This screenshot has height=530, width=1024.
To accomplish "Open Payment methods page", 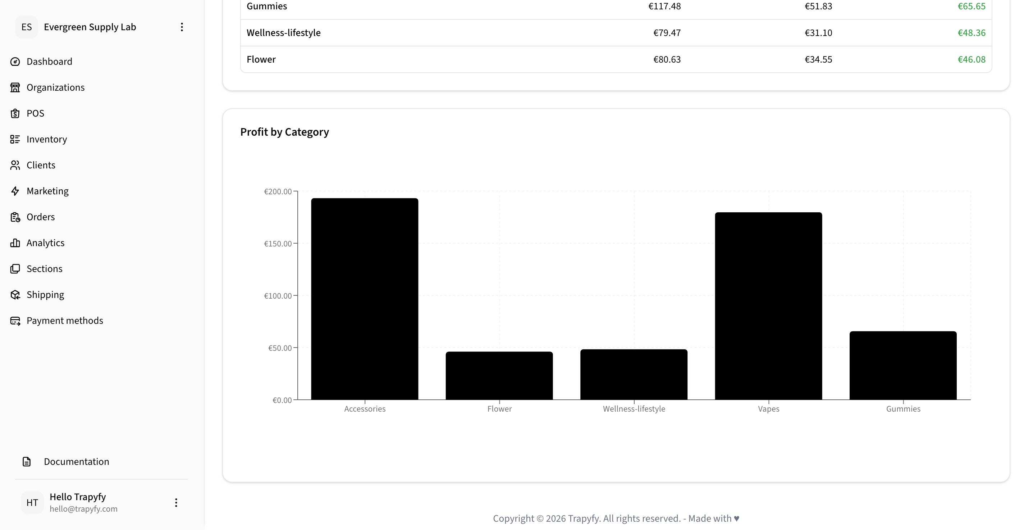I will (x=65, y=321).
